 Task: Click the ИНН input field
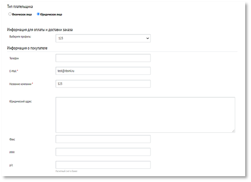point(103,152)
